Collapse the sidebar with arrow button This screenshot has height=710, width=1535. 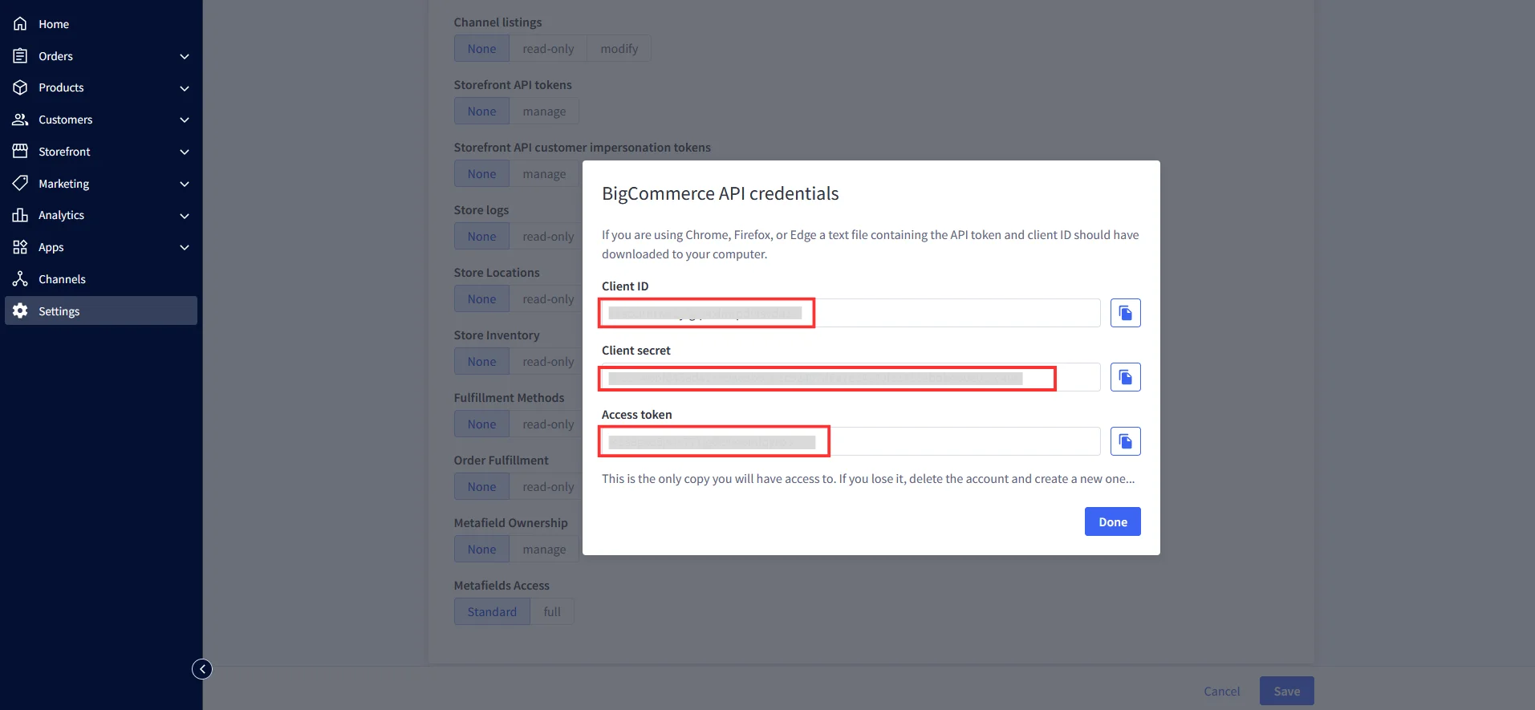pyautogui.click(x=202, y=669)
